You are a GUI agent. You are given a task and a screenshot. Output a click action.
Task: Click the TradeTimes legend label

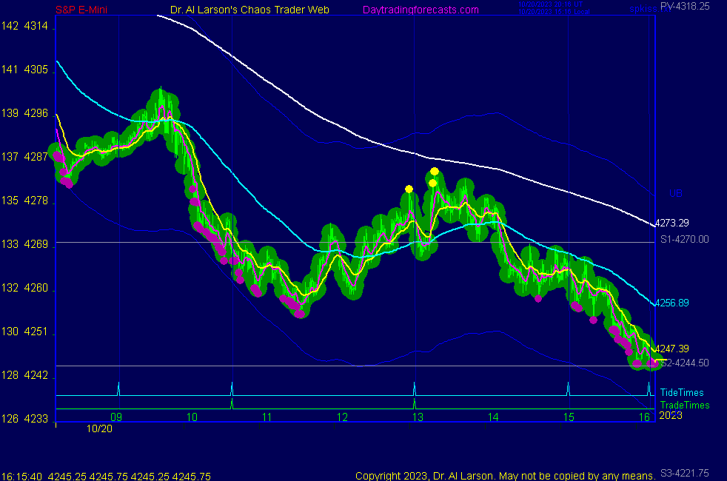pyautogui.click(x=685, y=405)
